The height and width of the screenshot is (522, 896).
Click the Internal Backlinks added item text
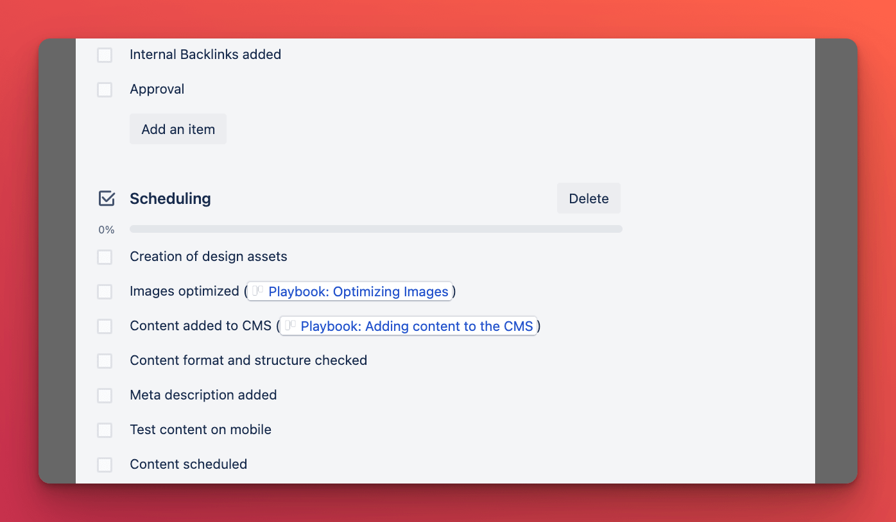click(x=205, y=55)
